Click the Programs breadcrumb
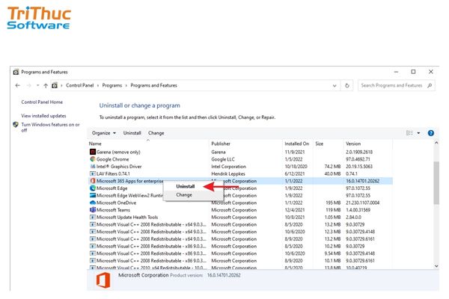 coord(112,85)
